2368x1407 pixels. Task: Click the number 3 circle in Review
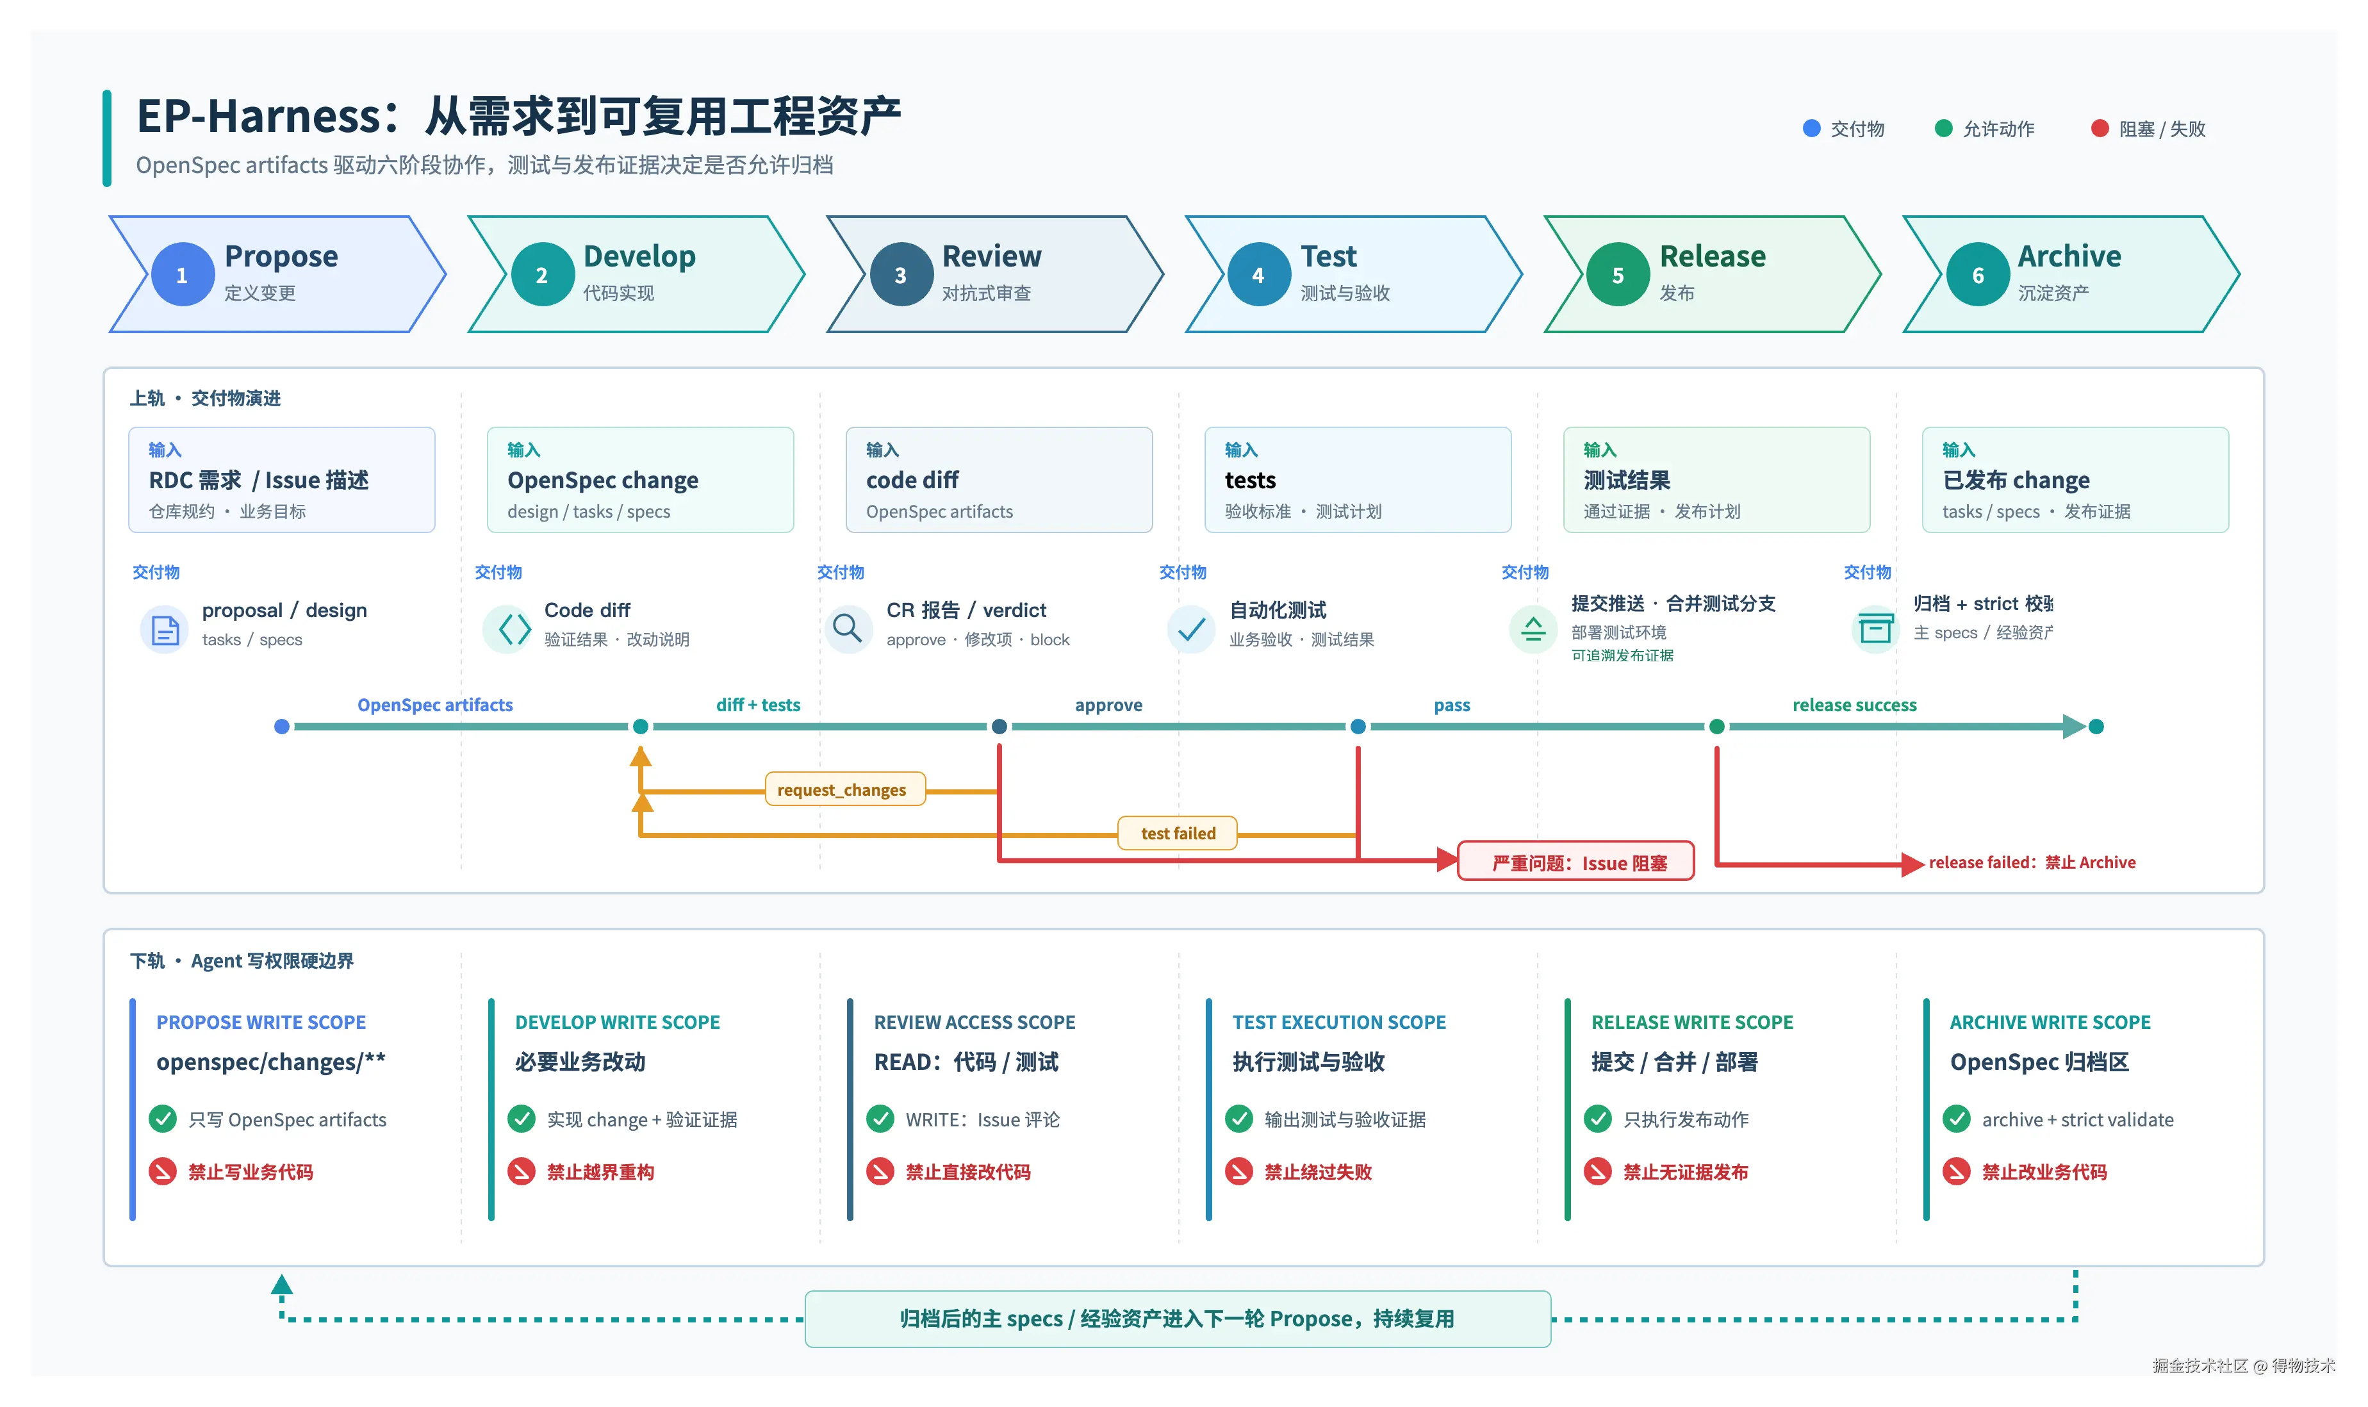click(x=901, y=275)
